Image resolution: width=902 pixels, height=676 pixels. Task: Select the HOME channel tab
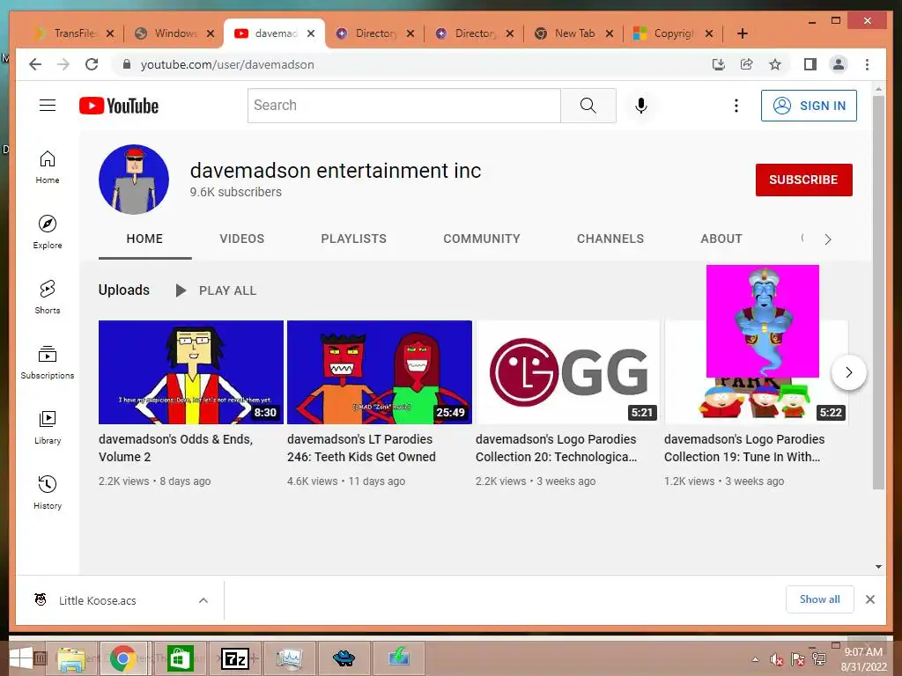click(x=144, y=239)
